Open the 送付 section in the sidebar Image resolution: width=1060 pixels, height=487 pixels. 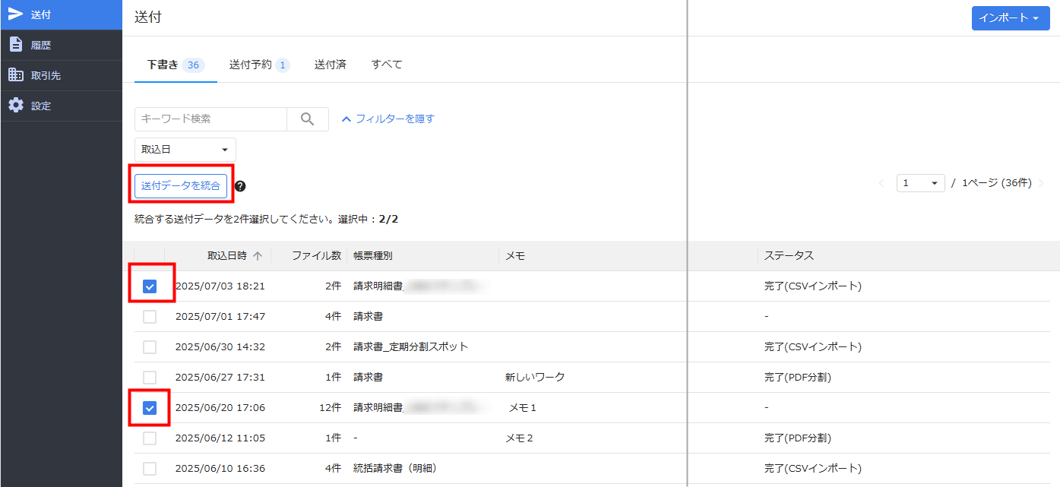[x=61, y=15]
